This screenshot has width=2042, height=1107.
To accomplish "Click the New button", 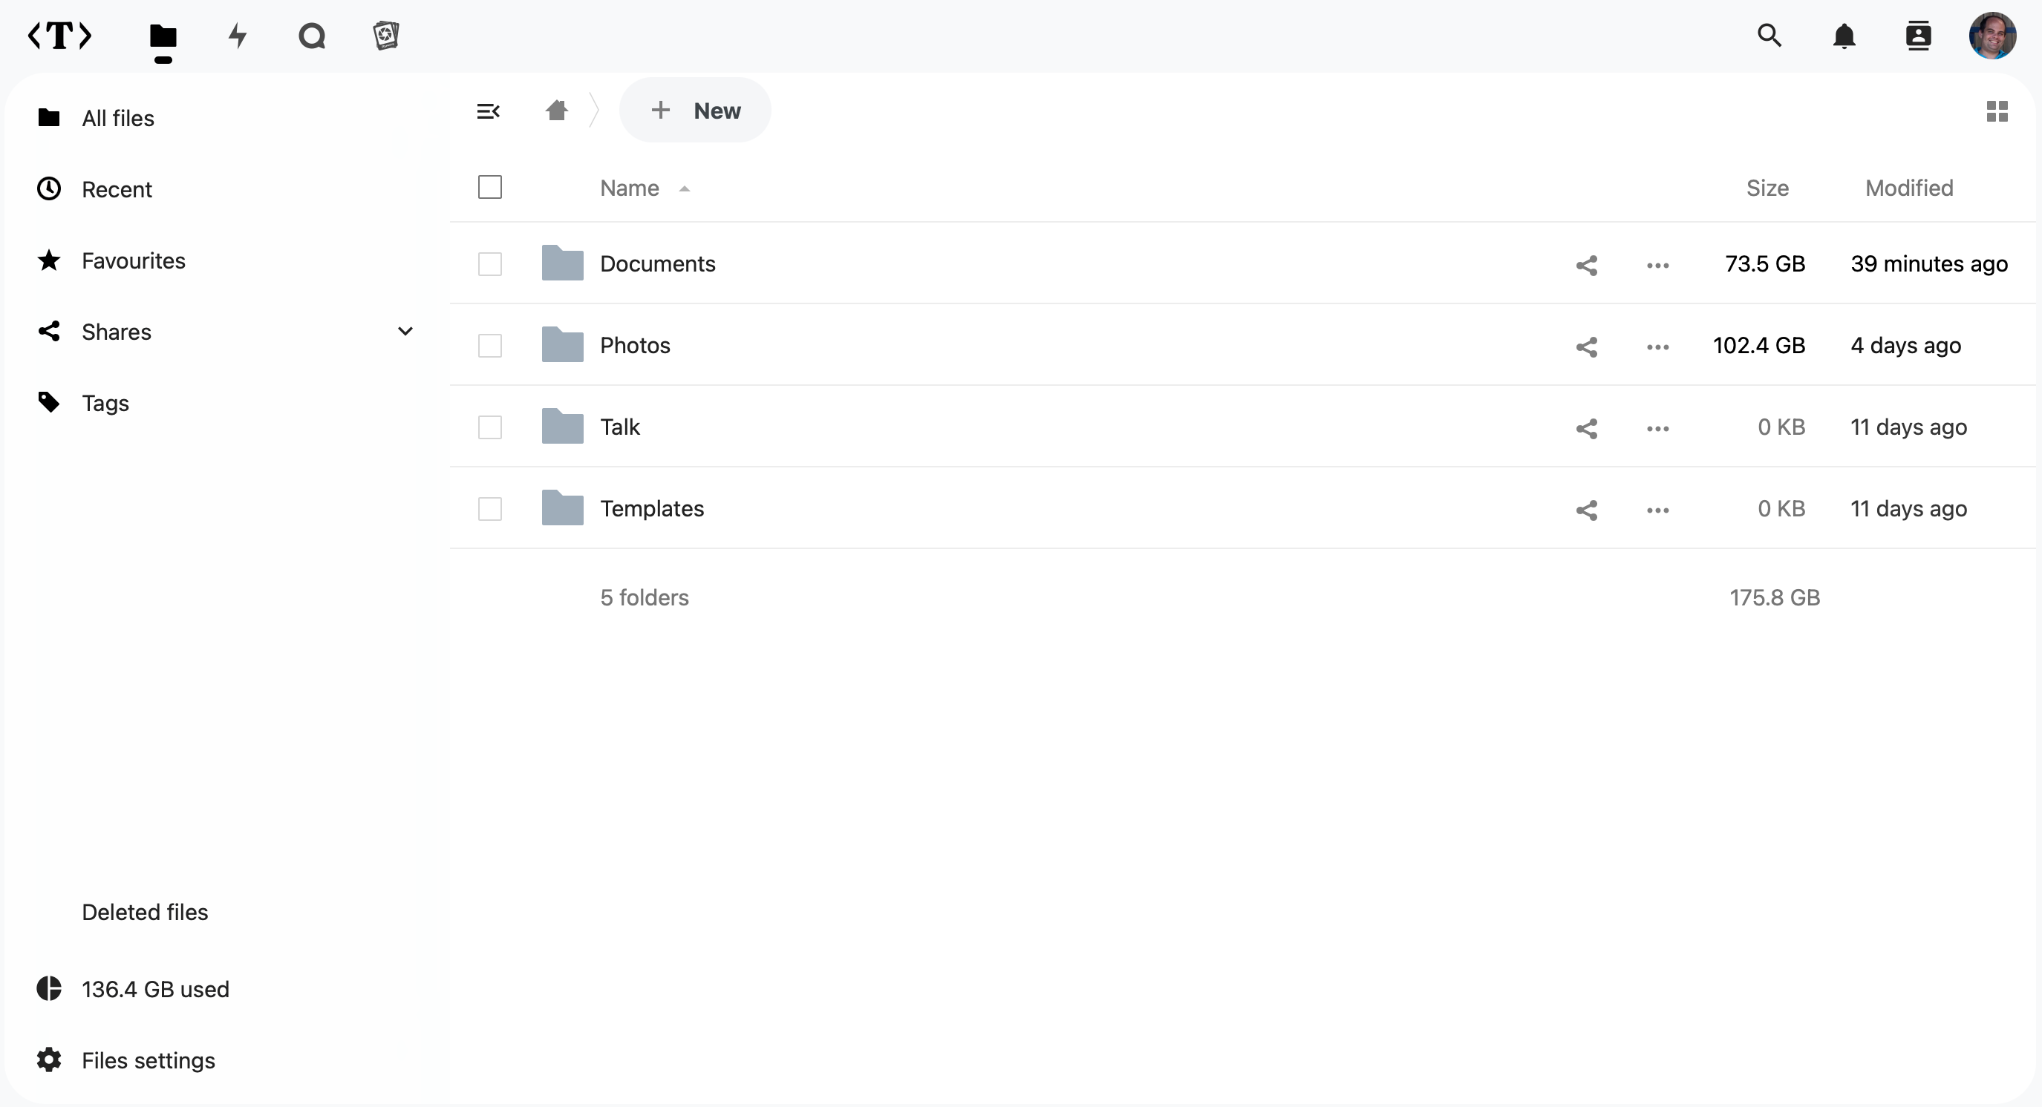I will point(695,110).
